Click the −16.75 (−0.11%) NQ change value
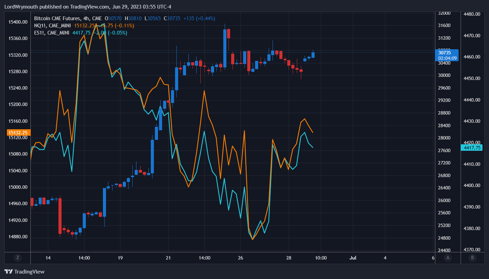Viewport: 489px width, 279px height. (115, 26)
